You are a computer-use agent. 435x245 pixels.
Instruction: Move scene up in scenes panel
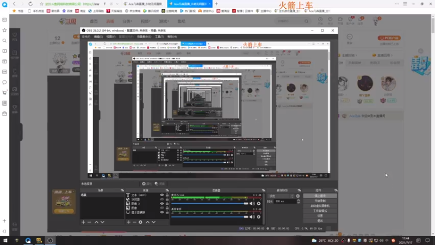(x=96, y=222)
